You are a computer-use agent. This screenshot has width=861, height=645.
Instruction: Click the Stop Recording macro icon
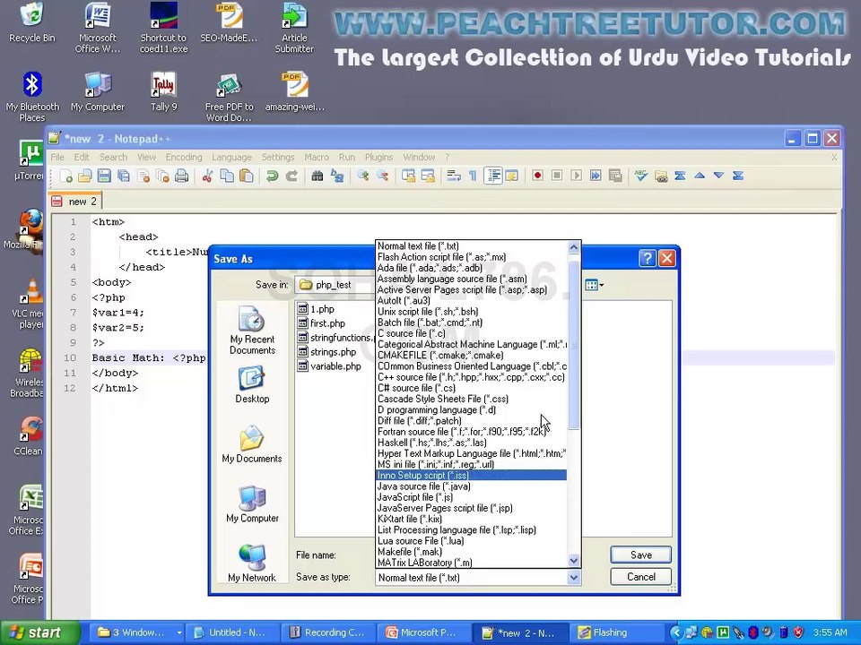point(557,176)
